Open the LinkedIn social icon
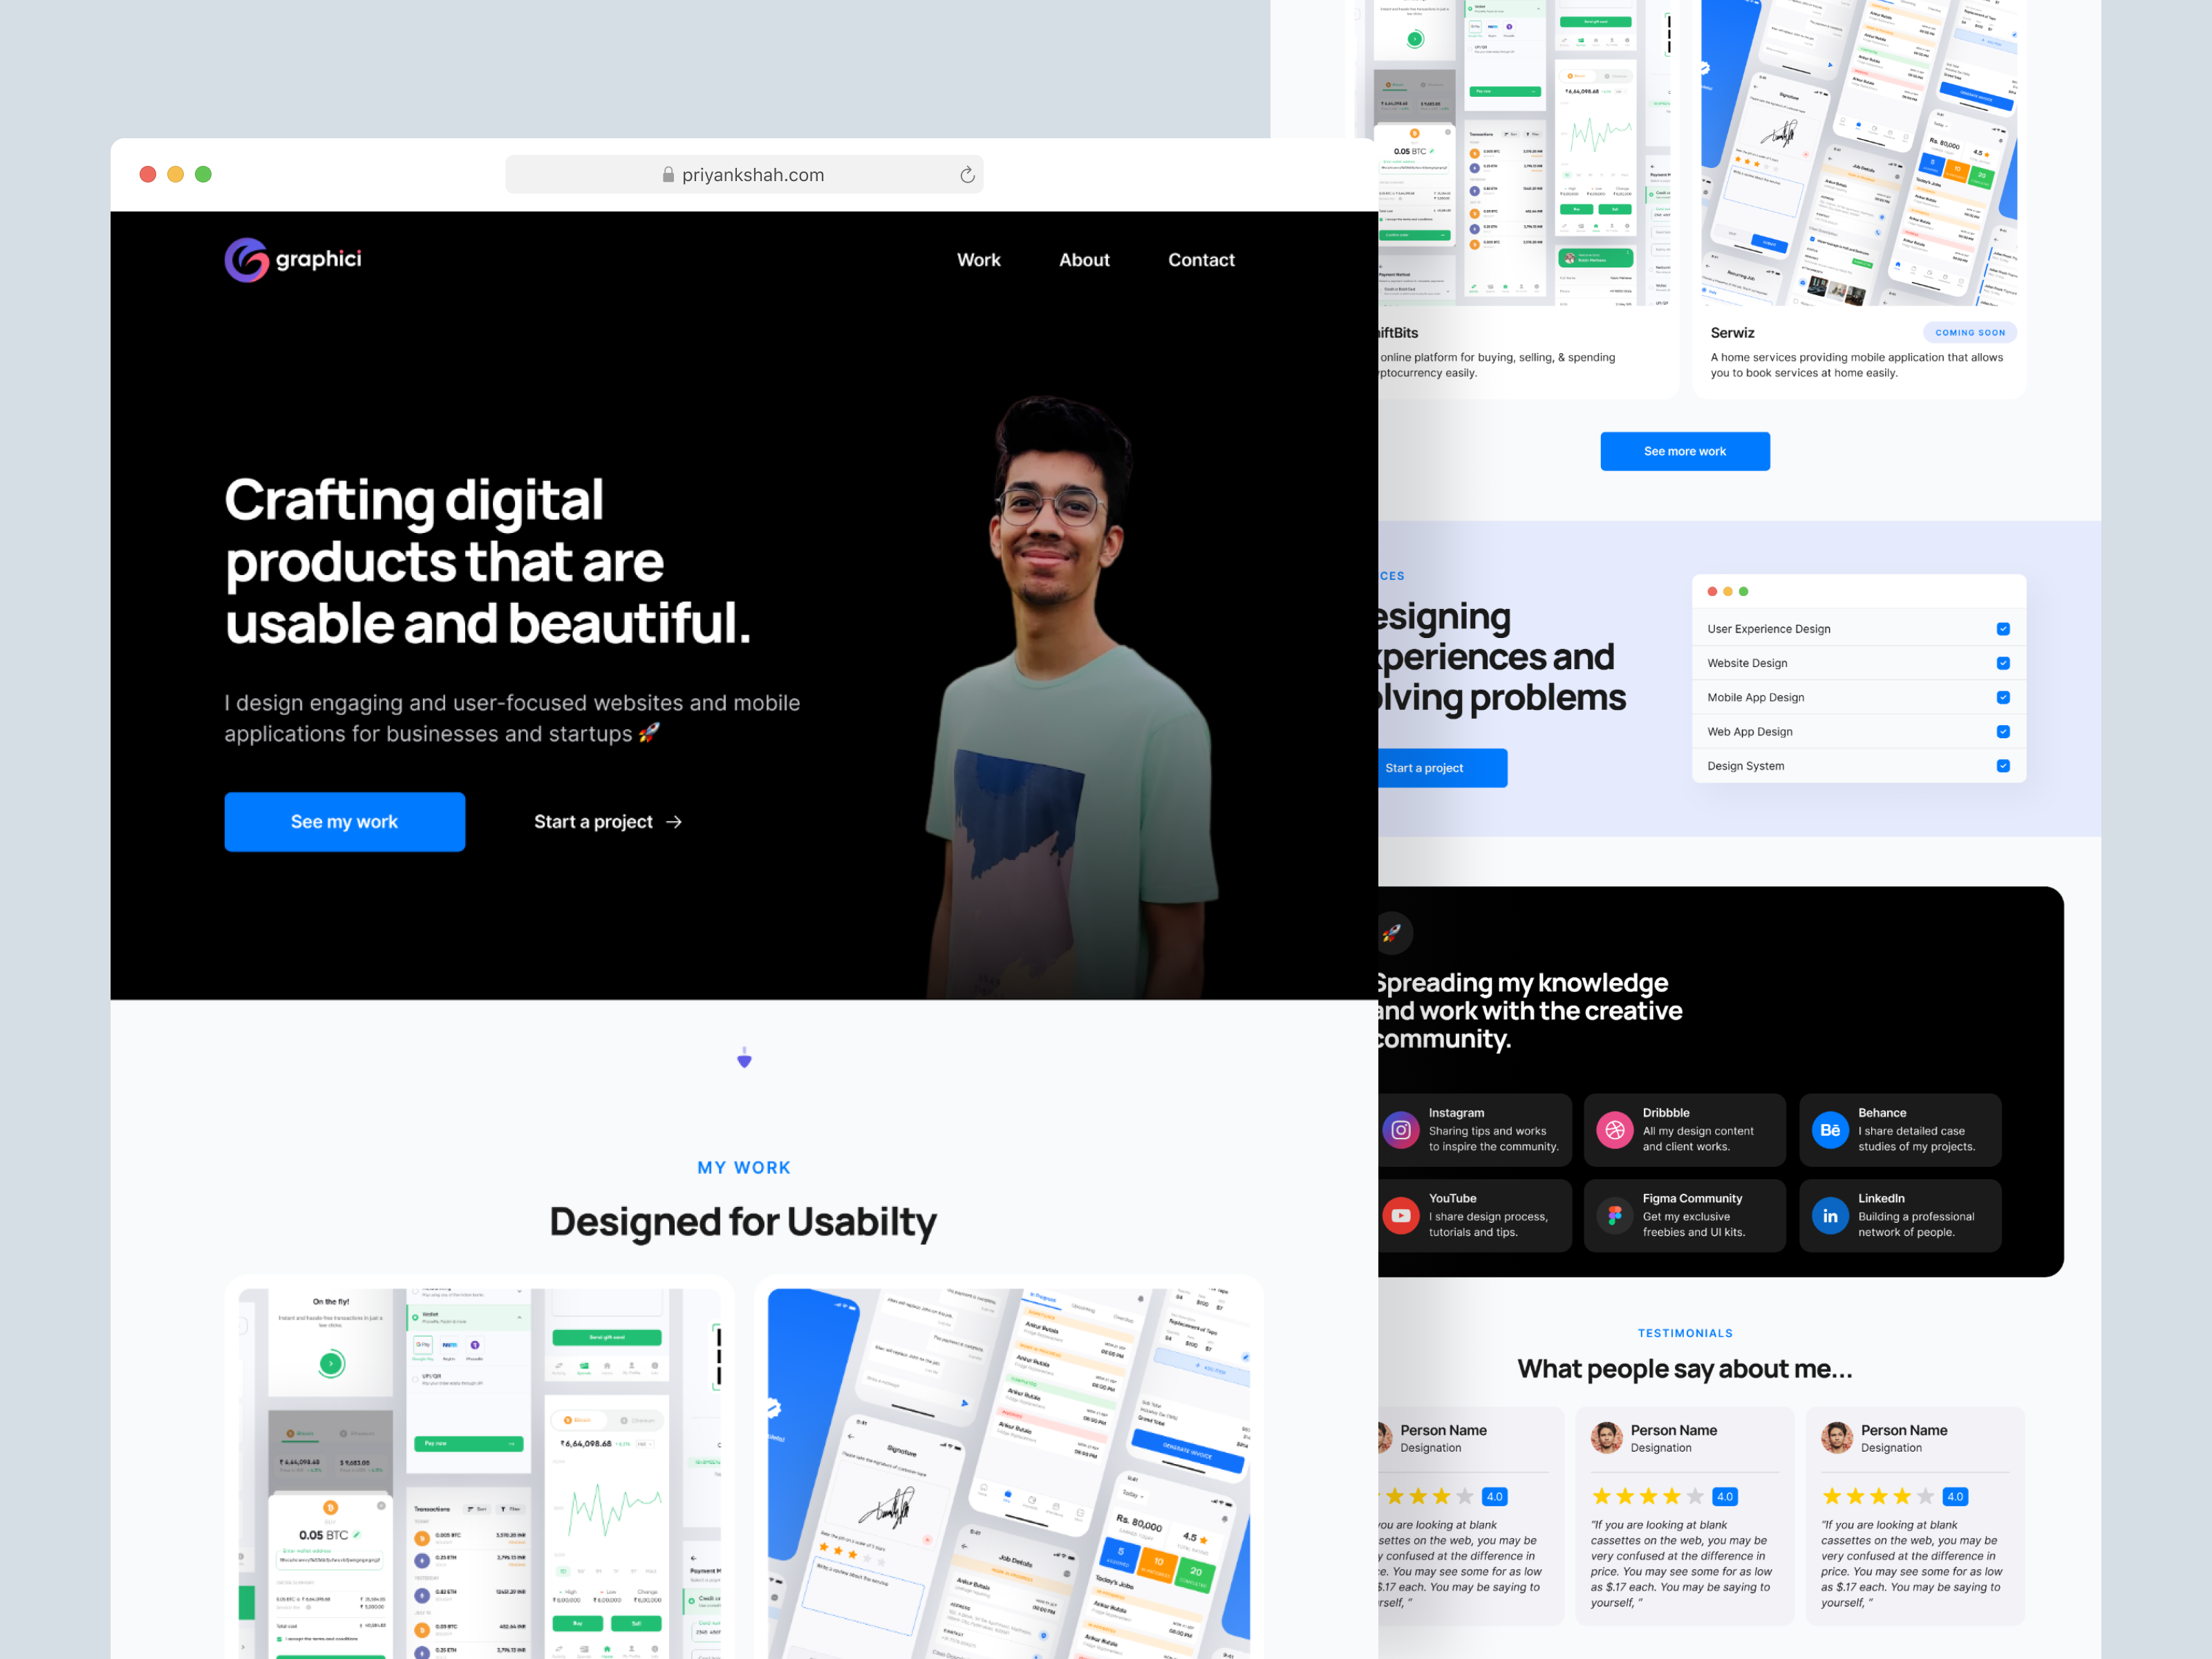Image resolution: width=2212 pixels, height=1659 pixels. [1829, 1216]
